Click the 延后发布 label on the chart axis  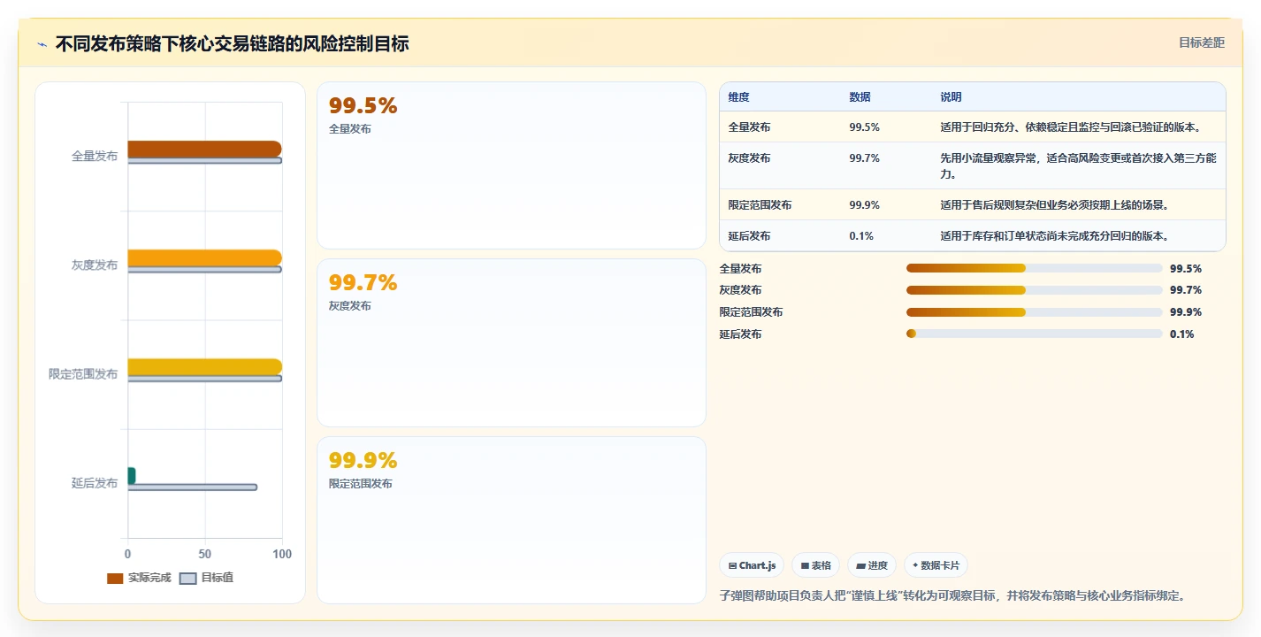coord(95,483)
